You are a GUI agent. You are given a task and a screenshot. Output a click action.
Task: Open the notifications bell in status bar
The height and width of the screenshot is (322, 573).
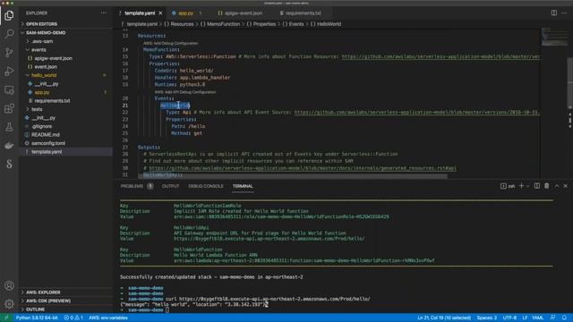tap(564, 318)
